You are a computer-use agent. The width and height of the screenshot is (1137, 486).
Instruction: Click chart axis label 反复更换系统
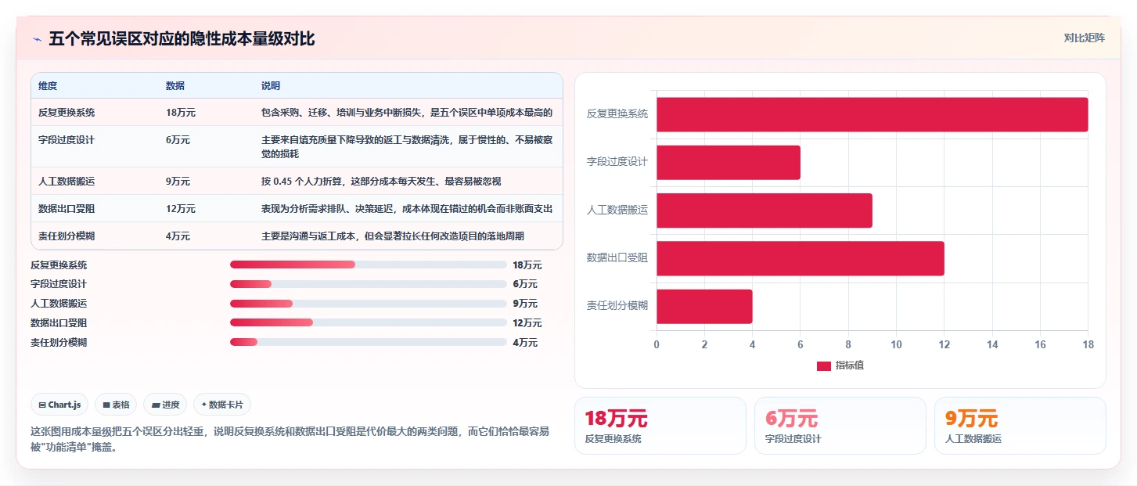tap(617, 114)
